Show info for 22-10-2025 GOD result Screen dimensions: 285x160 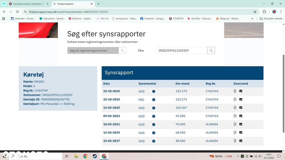coord(154,91)
